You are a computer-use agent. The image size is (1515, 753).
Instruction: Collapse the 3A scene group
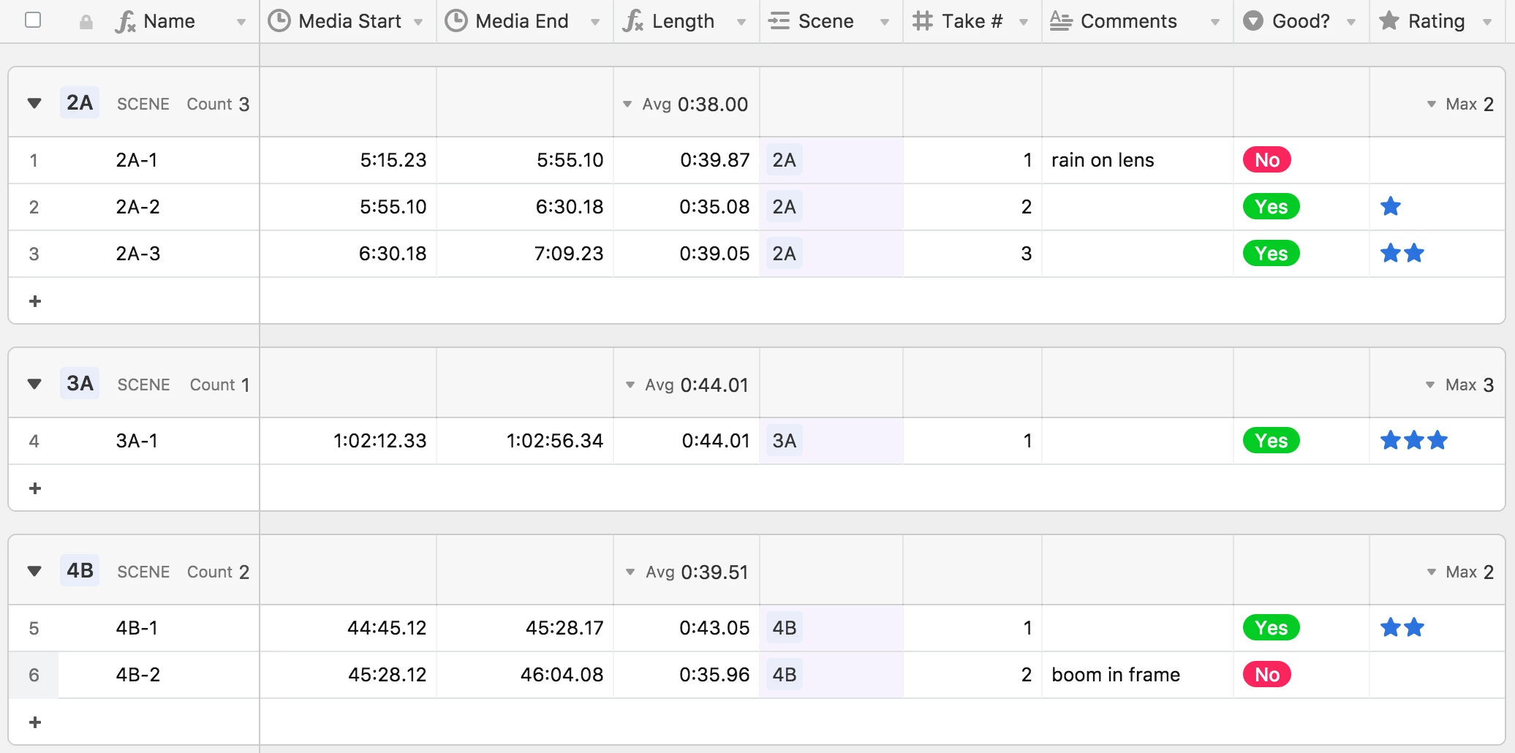point(34,384)
